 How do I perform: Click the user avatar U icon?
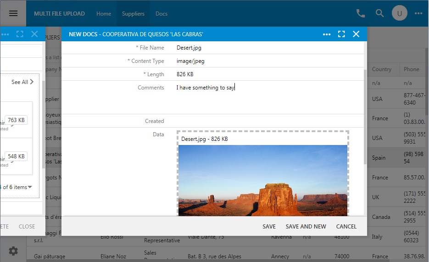coord(399,13)
